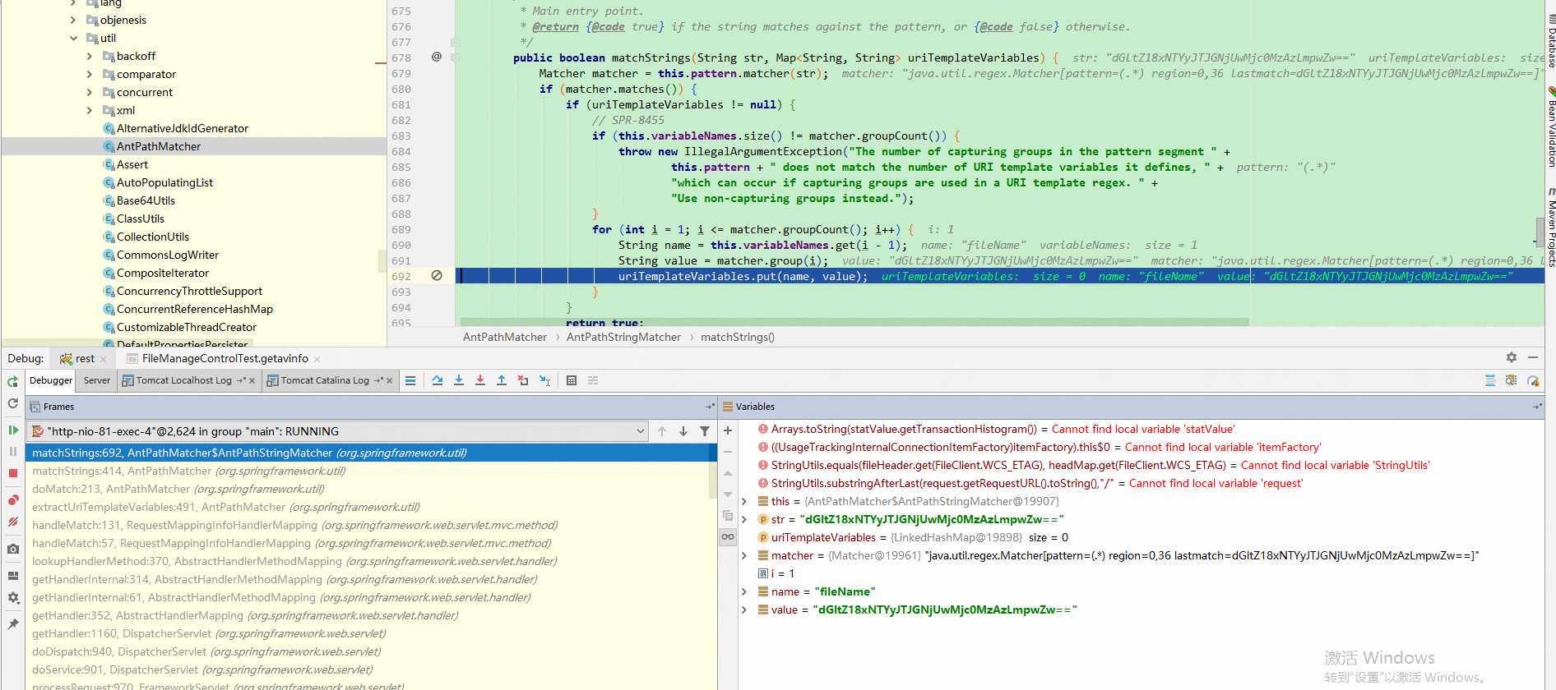The height and width of the screenshot is (690, 1556).
Task: Click the editor horizontal scrollbar
Action: [x=854, y=322]
